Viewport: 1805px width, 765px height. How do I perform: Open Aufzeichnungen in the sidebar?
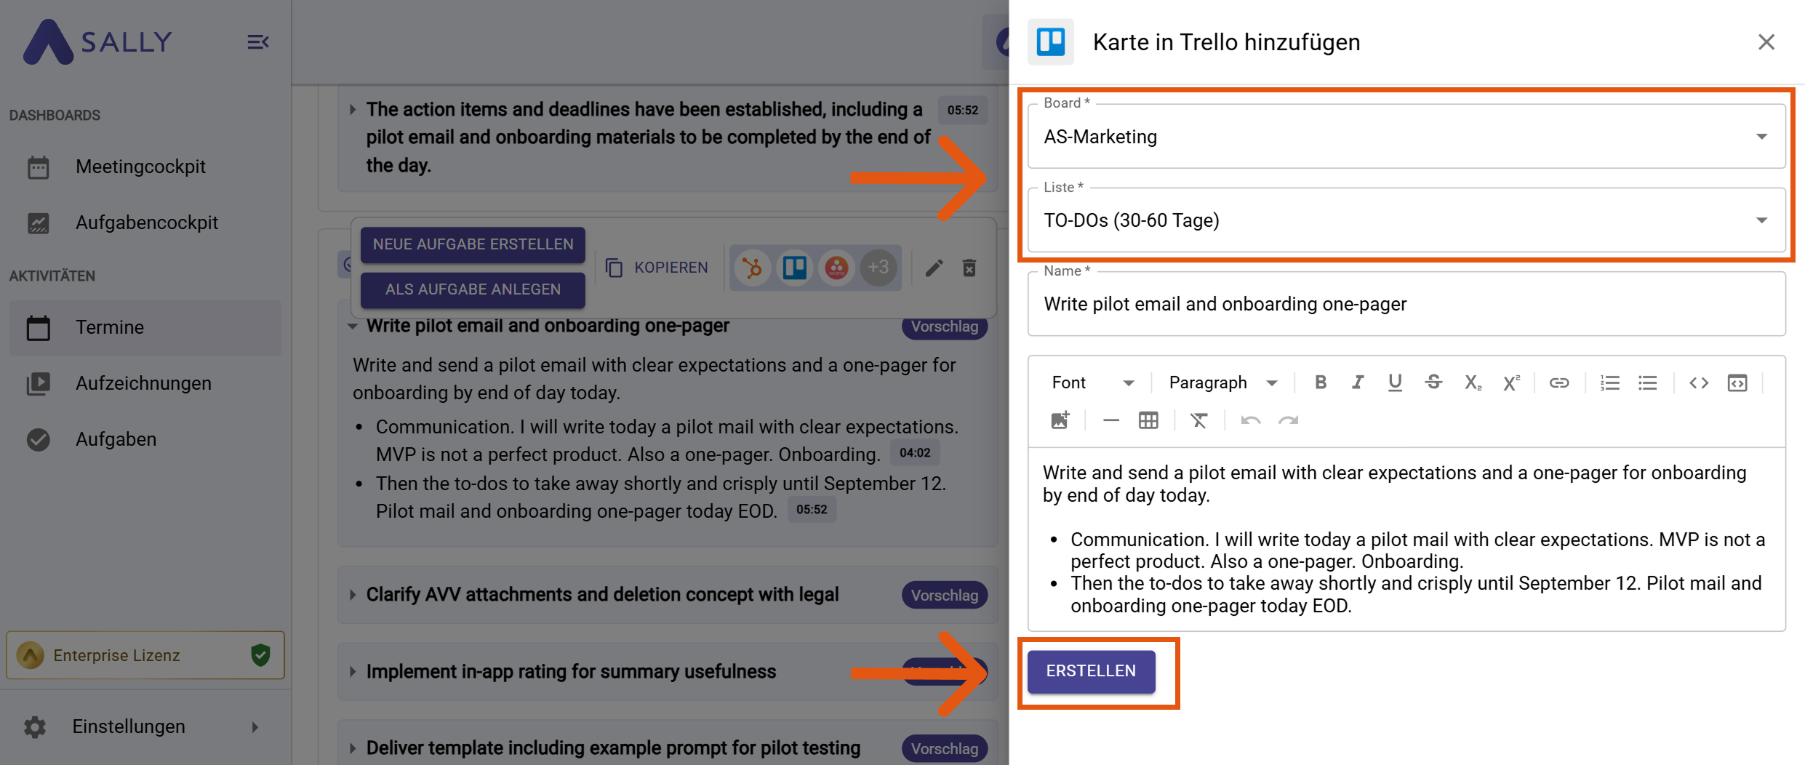pyautogui.click(x=145, y=383)
